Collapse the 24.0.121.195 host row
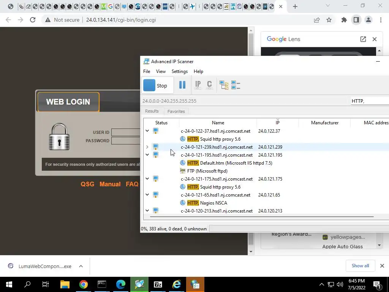389x292 pixels. pos(147,155)
